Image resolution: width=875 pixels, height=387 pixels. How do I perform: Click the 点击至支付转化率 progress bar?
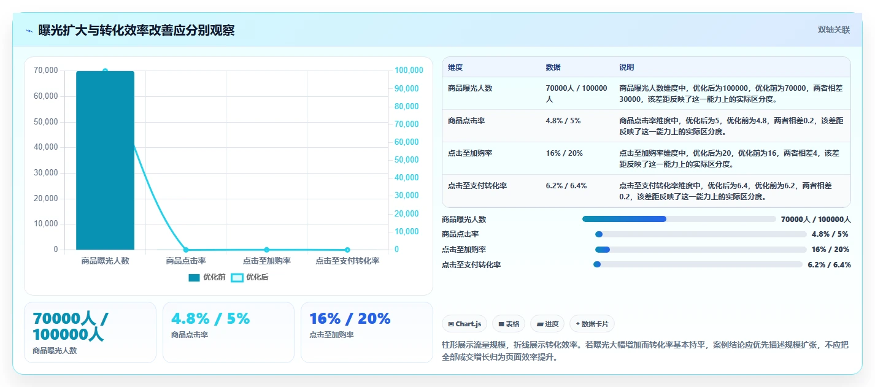pos(698,264)
